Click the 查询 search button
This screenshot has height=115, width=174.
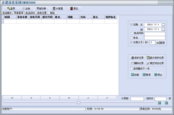click(161, 43)
